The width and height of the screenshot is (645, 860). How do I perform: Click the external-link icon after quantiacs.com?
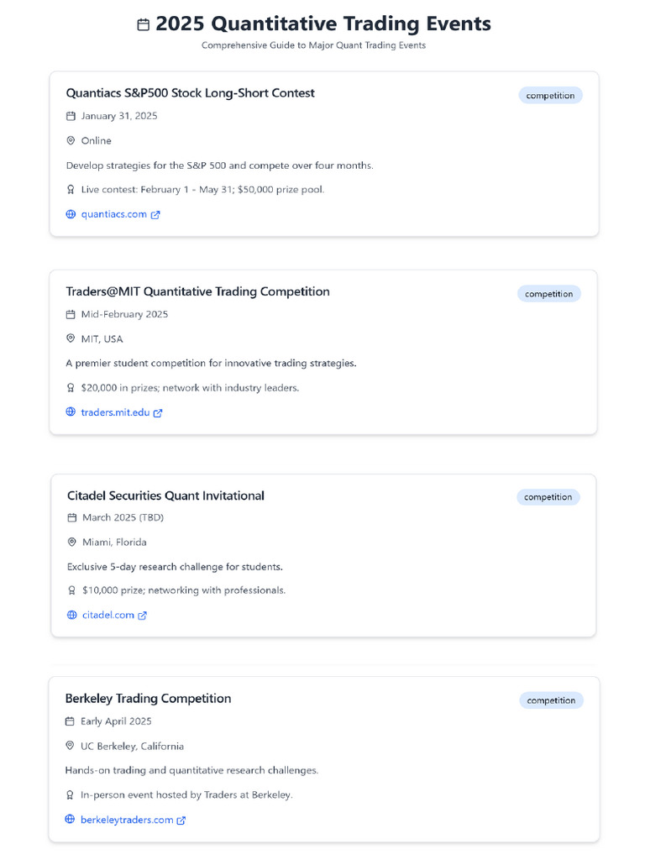point(155,215)
